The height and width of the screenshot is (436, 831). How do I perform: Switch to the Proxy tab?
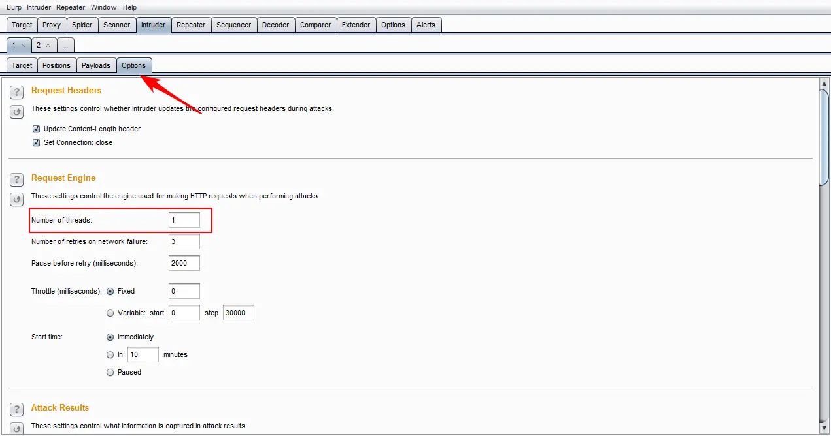click(x=52, y=25)
